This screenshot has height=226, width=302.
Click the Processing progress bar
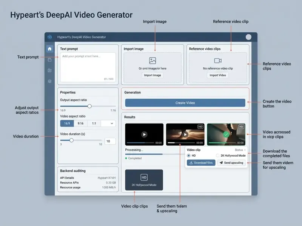154,154
